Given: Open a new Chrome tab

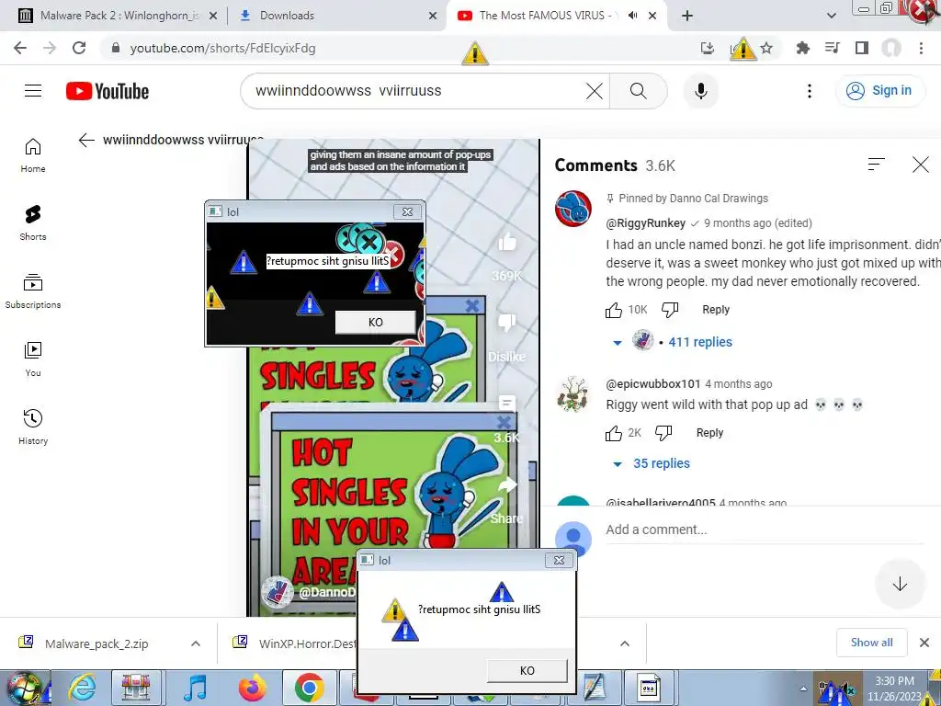Looking at the screenshot, I should [687, 16].
